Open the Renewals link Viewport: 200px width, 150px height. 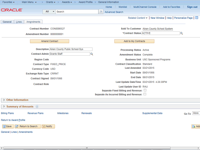tap(87, 113)
